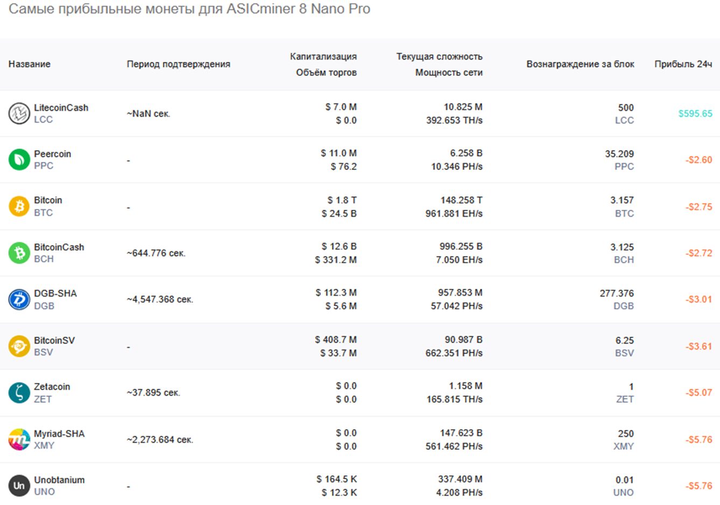The height and width of the screenshot is (505, 720).
Task: Open the BitcoinCash coin name link
Action: point(59,247)
